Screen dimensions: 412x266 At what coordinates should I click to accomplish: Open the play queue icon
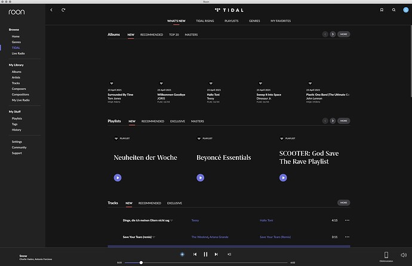click(x=229, y=254)
